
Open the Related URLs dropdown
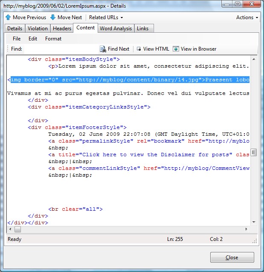[106, 17]
